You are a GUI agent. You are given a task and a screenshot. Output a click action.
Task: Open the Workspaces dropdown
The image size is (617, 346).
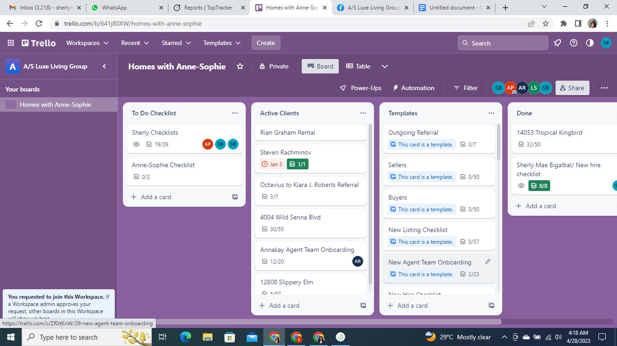click(88, 43)
